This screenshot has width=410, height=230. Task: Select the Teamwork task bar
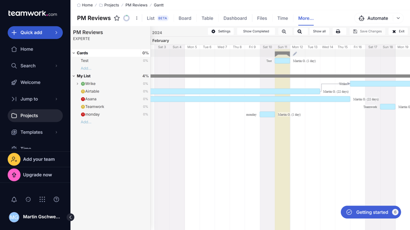pos(387,107)
